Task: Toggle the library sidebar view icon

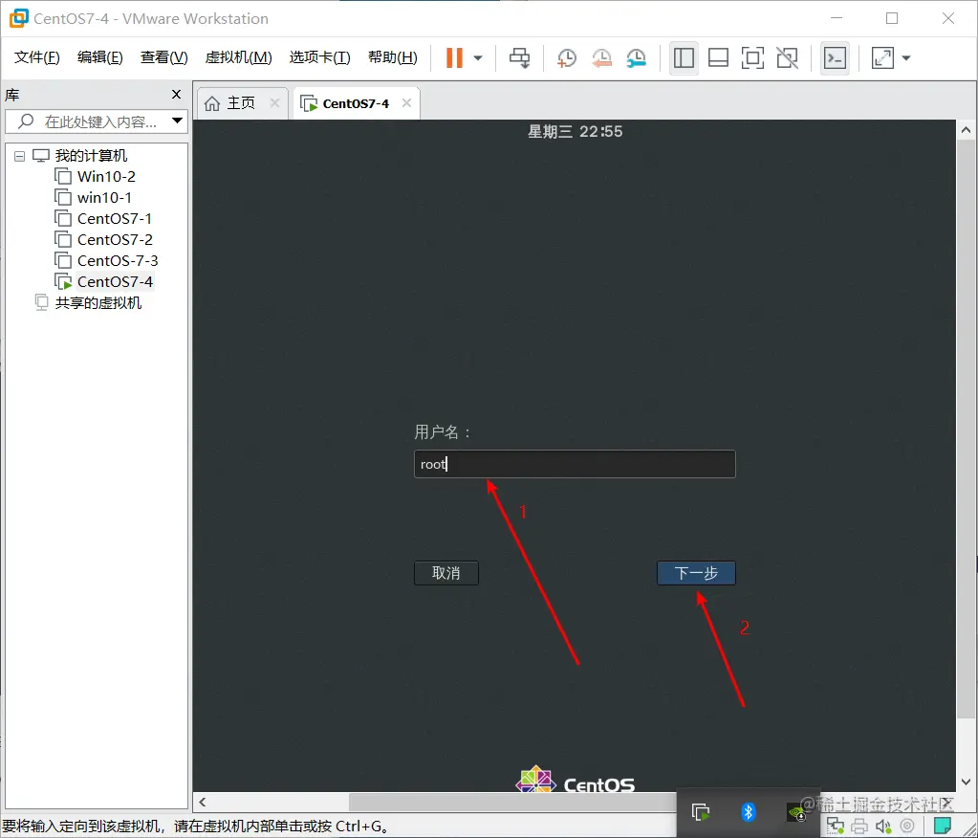Action: (684, 58)
